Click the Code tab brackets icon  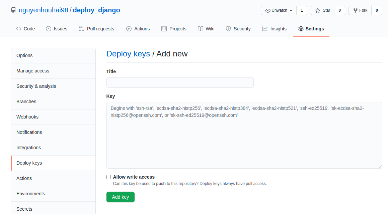19,29
